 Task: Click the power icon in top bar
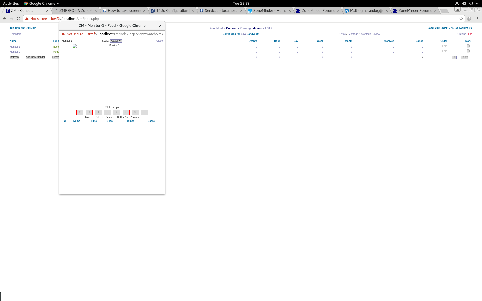471,3
